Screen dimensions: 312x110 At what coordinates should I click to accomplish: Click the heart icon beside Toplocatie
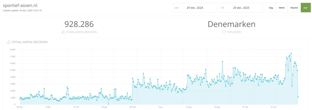[224, 32]
